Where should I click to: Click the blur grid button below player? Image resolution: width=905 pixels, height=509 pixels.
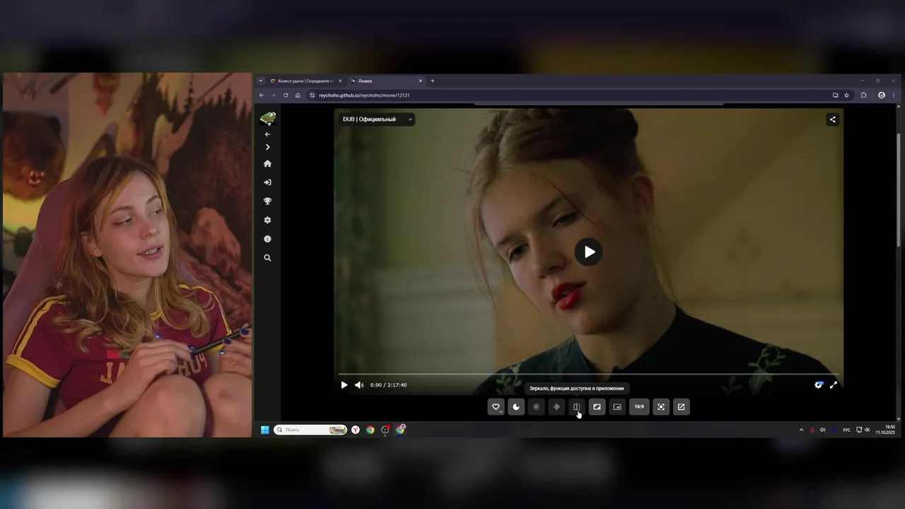point(536,406)
